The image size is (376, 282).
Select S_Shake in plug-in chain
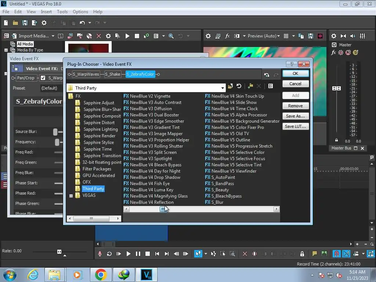point(112,74)
